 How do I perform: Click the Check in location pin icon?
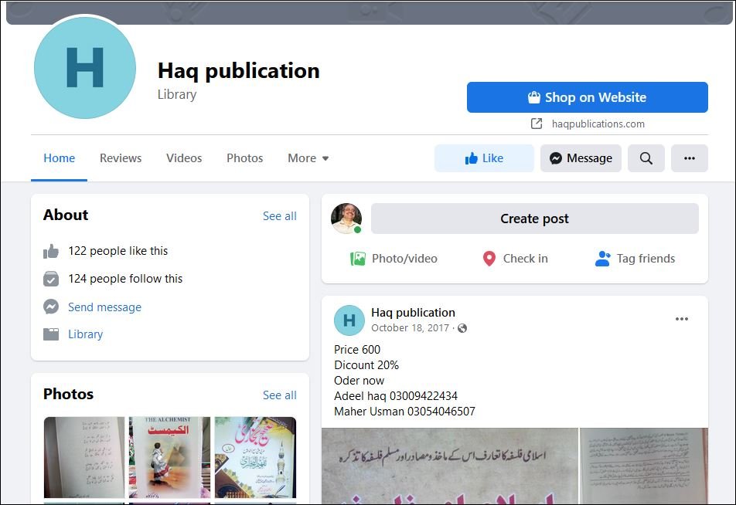[x=489, y=259]
